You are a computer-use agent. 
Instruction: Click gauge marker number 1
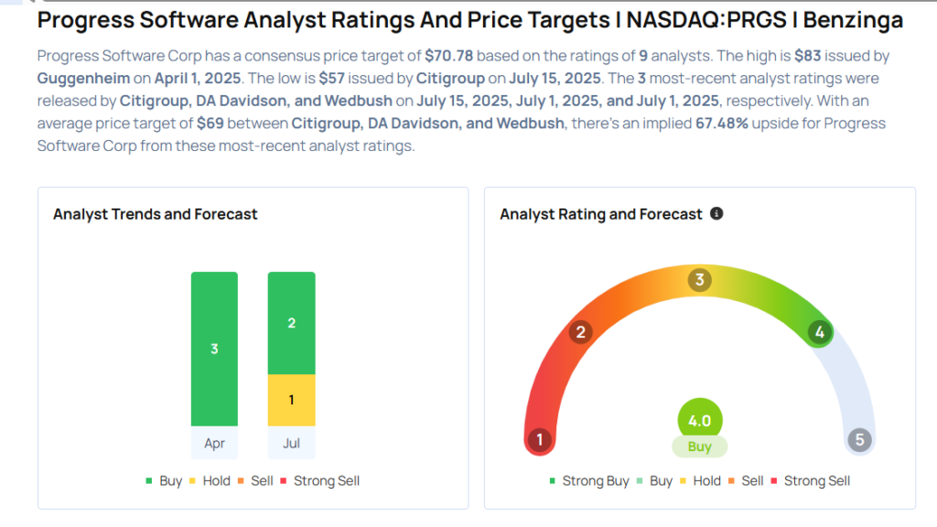coord(540,440)
